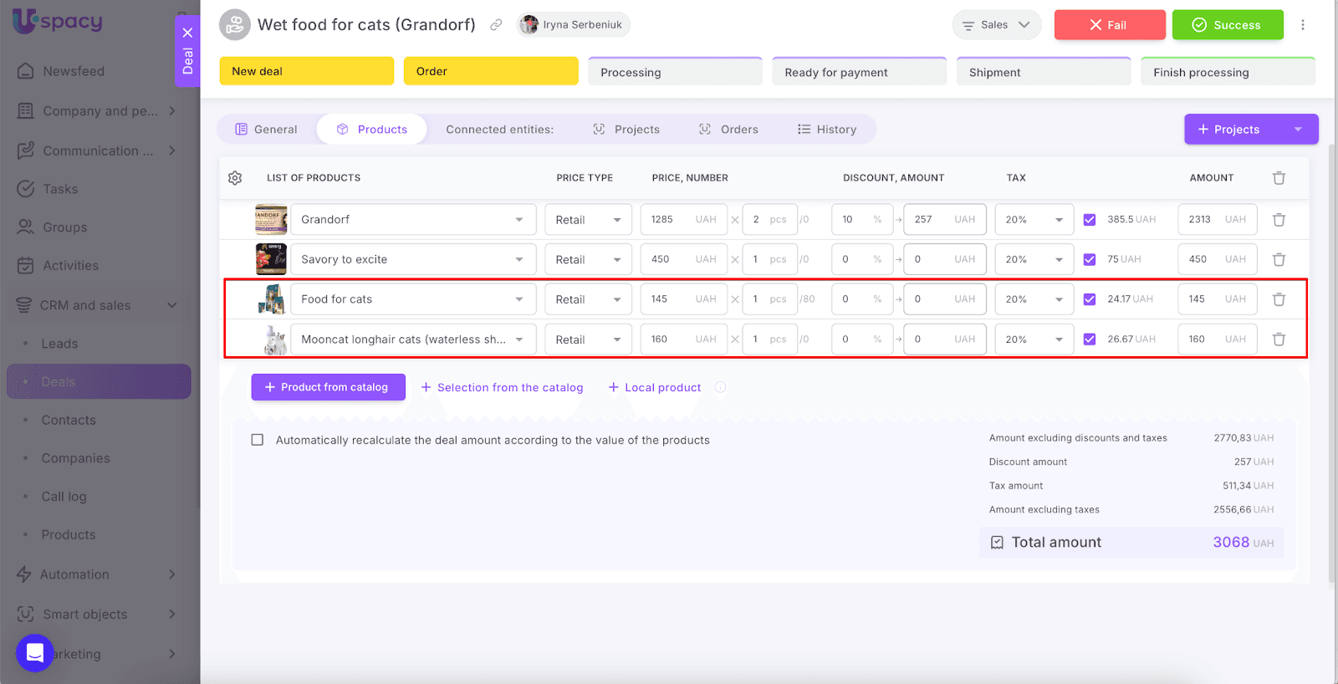
Task: Close the Deal side panel
Action: 187,33
